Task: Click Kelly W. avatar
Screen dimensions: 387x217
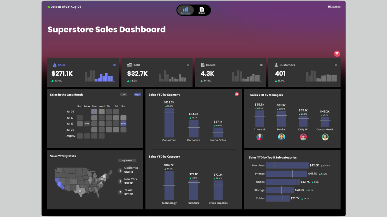Action: tap(303, 137)
